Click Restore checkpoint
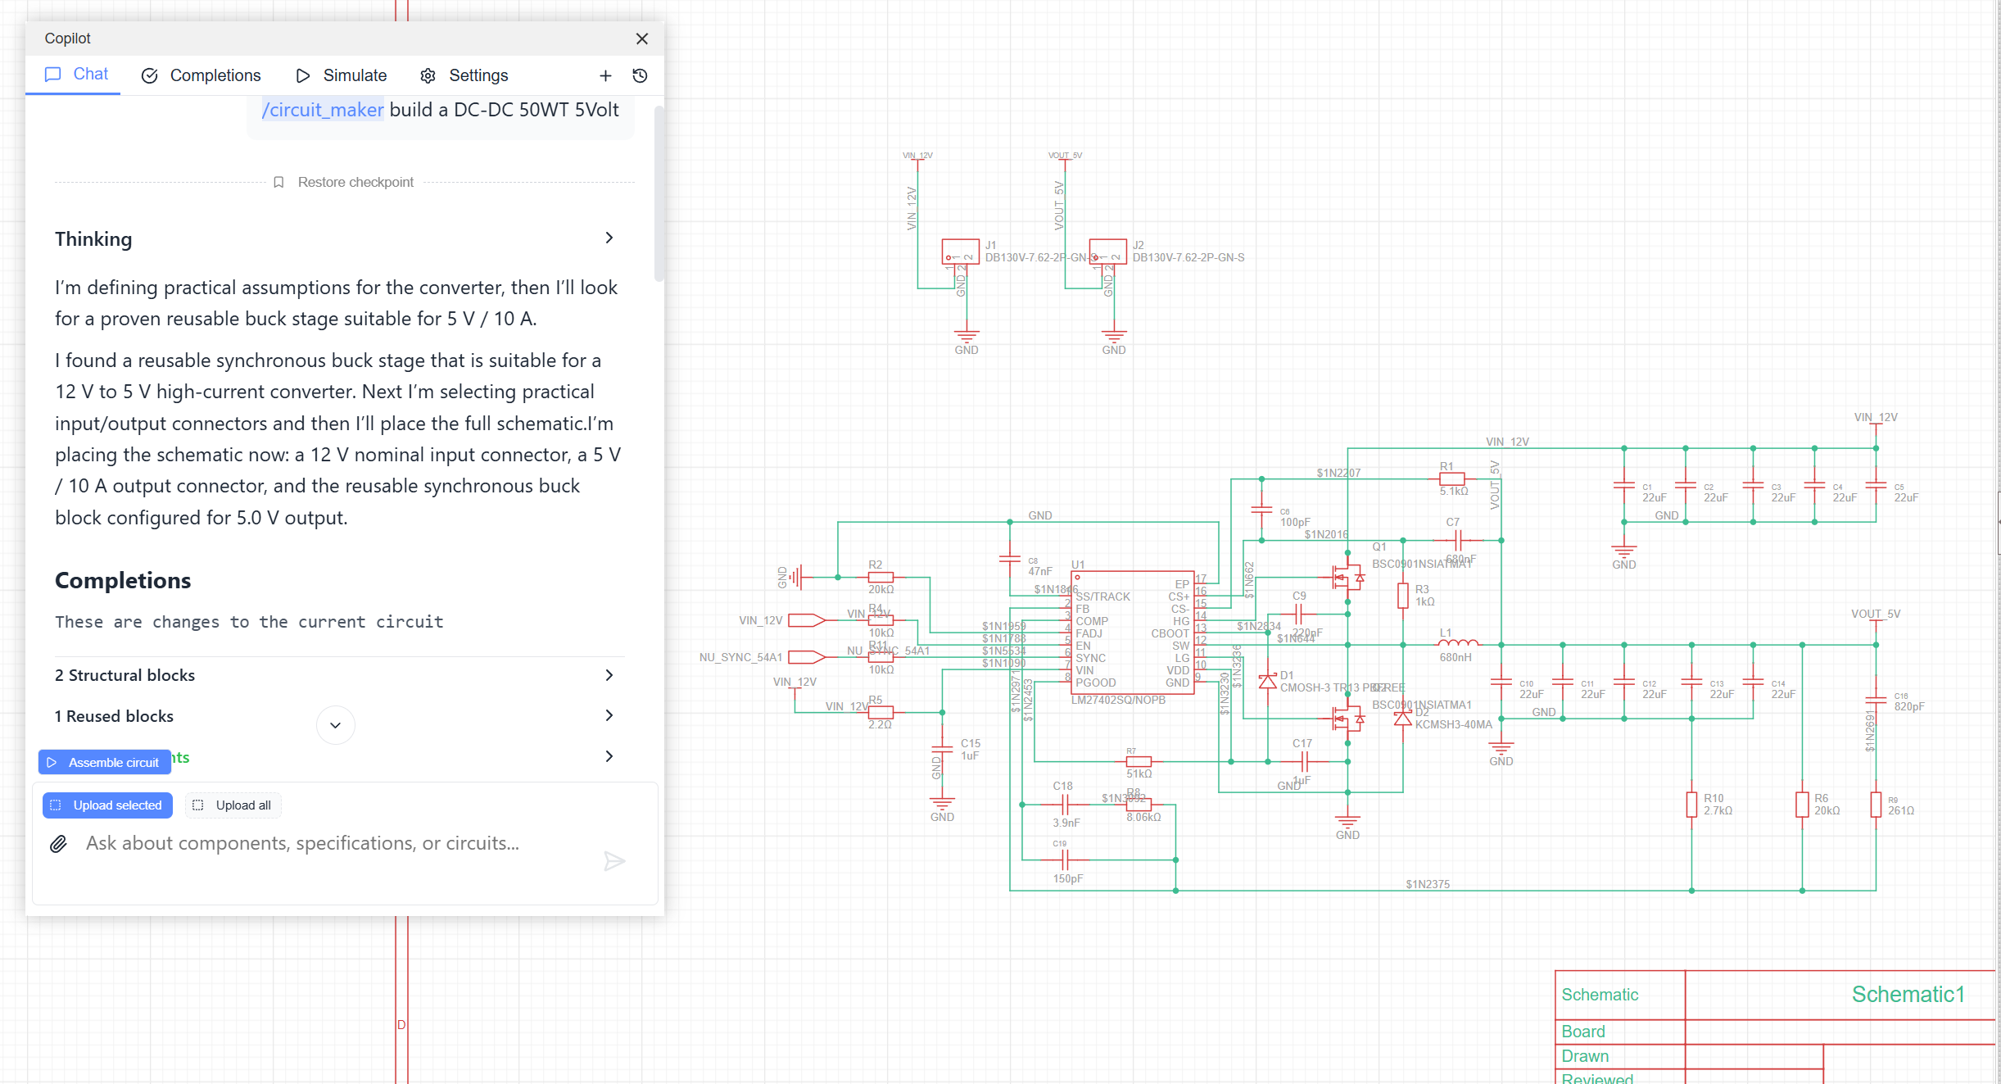 [344, 182]
